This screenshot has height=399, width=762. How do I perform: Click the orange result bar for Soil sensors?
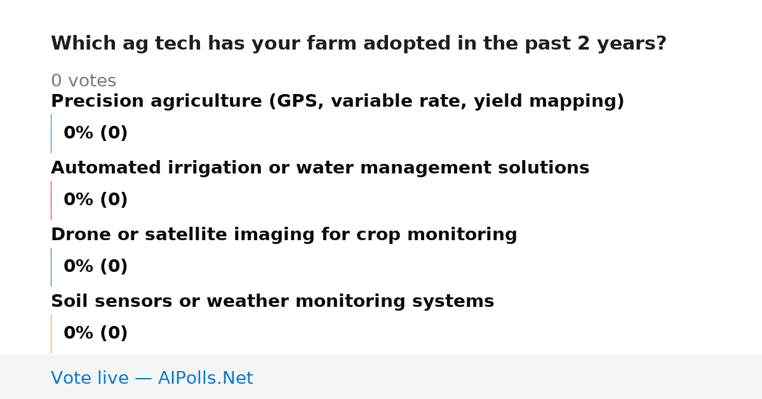pos(51,334)
